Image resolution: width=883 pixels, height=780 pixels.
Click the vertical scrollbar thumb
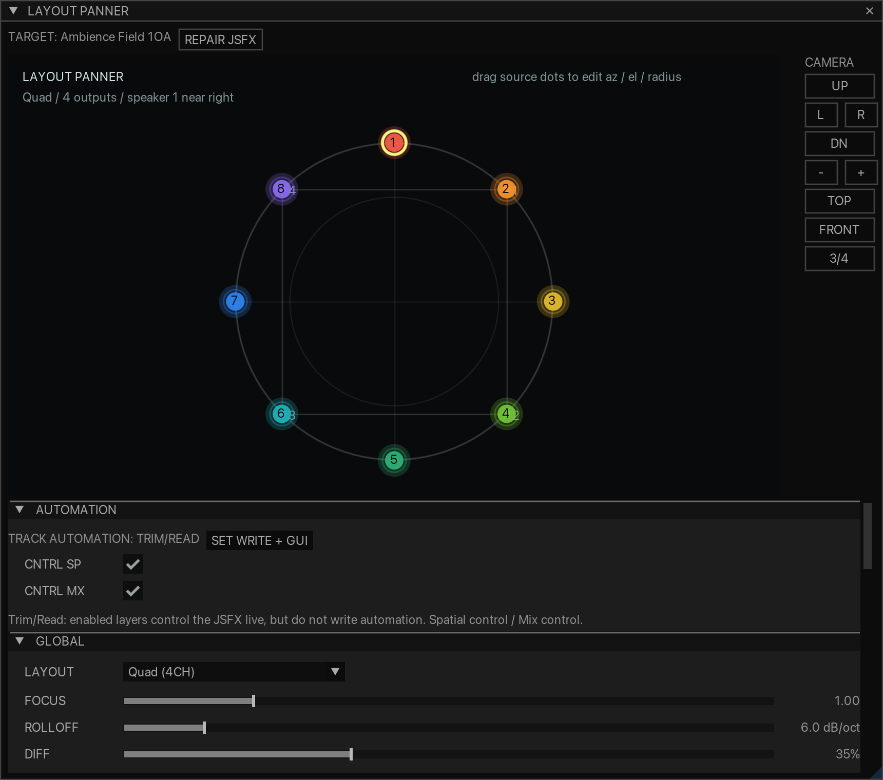pyautogui.click(x=868, y=536)
